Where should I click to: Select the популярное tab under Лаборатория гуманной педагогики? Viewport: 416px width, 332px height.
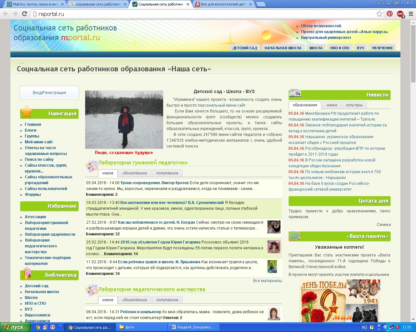pyautogui.click(x=167, y=173)
